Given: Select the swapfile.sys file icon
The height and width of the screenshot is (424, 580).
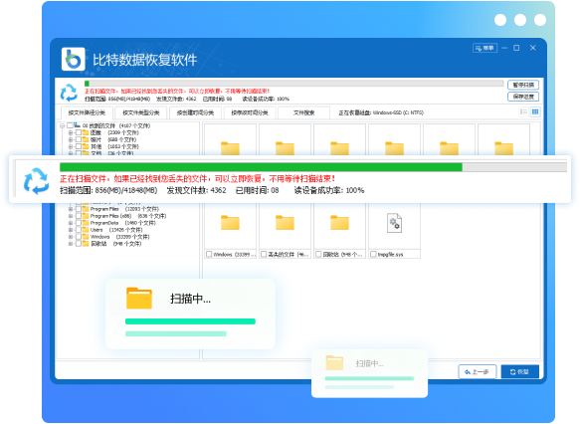Looking at the screenshot, I should [394, 223].
